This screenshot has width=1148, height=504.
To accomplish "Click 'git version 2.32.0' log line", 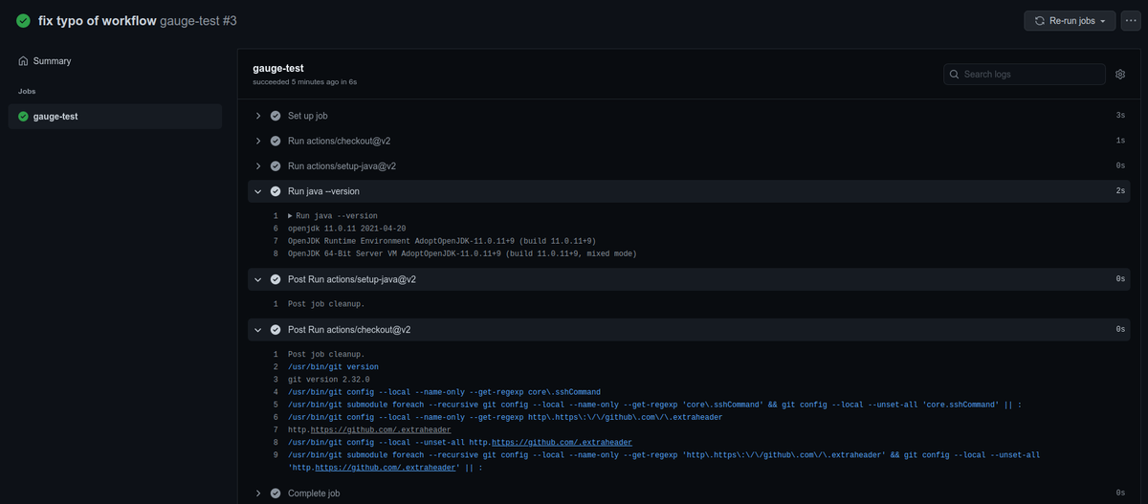I will pyautogui.click(x=328, y=380).
